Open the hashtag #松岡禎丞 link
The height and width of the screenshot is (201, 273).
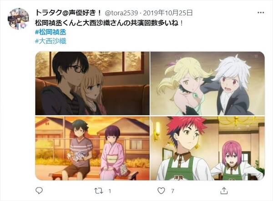(x=51, y=32)
